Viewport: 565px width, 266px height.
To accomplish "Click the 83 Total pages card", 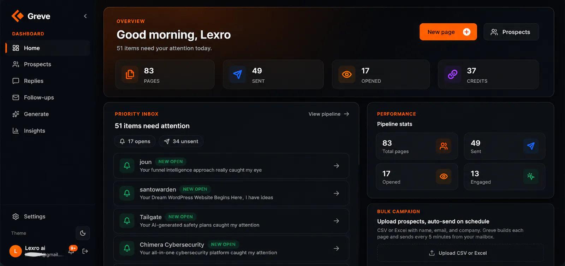I will click(417, 146).
